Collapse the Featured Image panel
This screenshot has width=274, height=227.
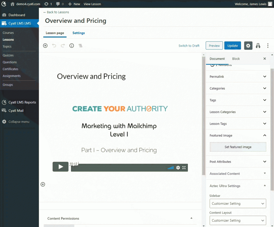tap(238, 135)
